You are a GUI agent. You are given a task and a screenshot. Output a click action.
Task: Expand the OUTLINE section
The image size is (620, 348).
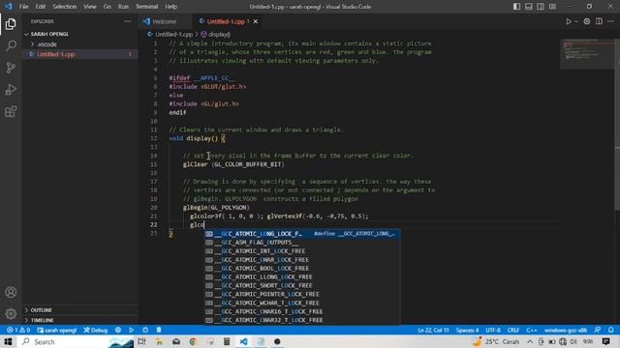coord(79,310)
